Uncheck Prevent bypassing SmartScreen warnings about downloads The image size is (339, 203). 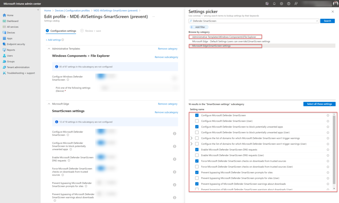(197, 184)
